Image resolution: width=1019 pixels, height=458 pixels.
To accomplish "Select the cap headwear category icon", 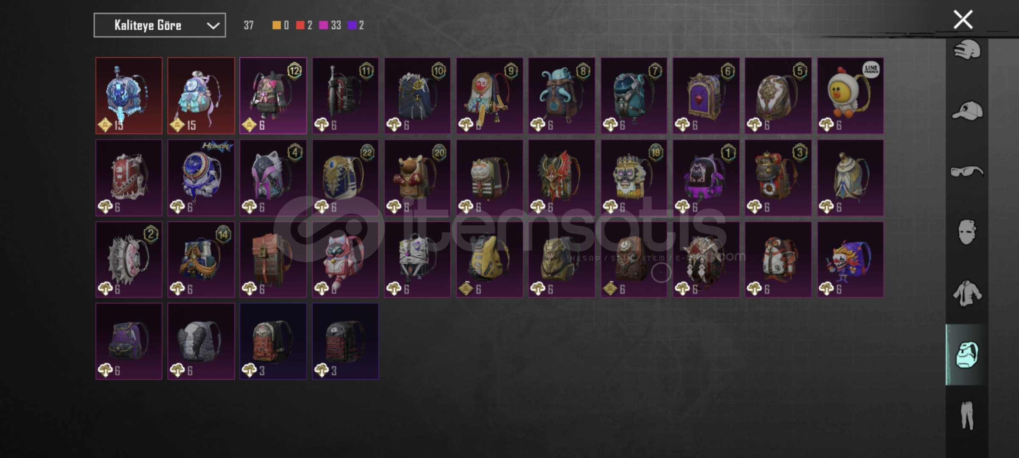I will 967,111.
